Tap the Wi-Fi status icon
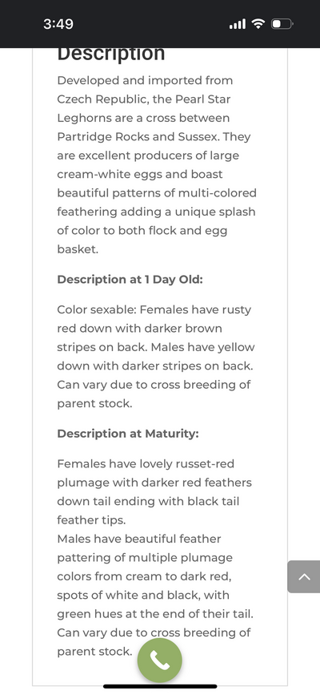320x695 pixels. tap(258, 23)
